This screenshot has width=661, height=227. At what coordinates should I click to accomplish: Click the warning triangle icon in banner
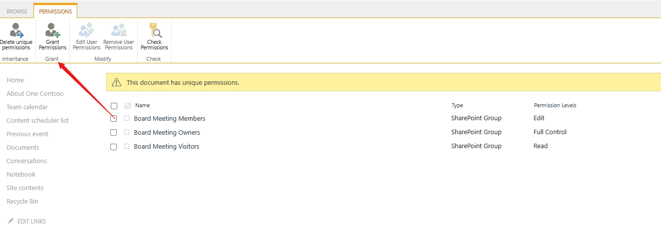point(116,82)
